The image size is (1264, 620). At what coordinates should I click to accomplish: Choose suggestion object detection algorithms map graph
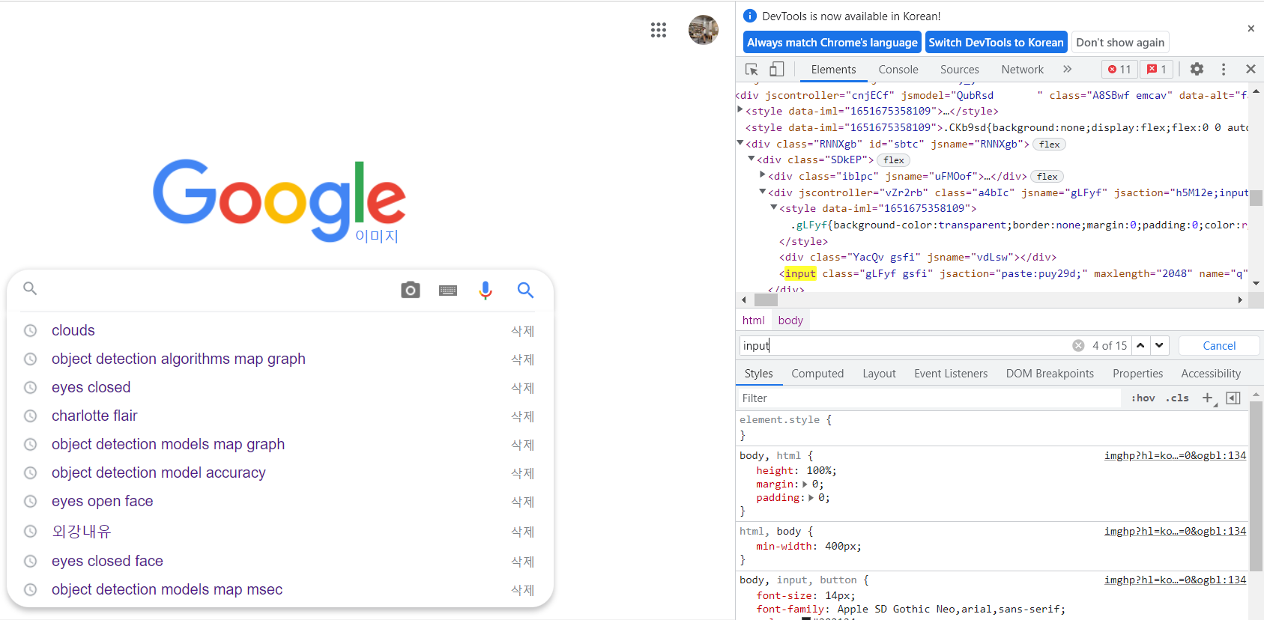[x=178, y=359]
